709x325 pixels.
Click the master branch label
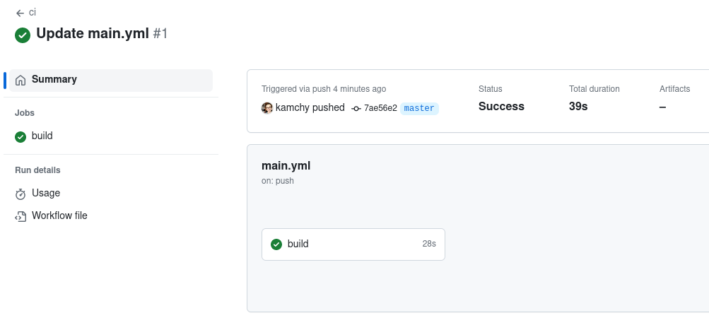click(419, 108)
